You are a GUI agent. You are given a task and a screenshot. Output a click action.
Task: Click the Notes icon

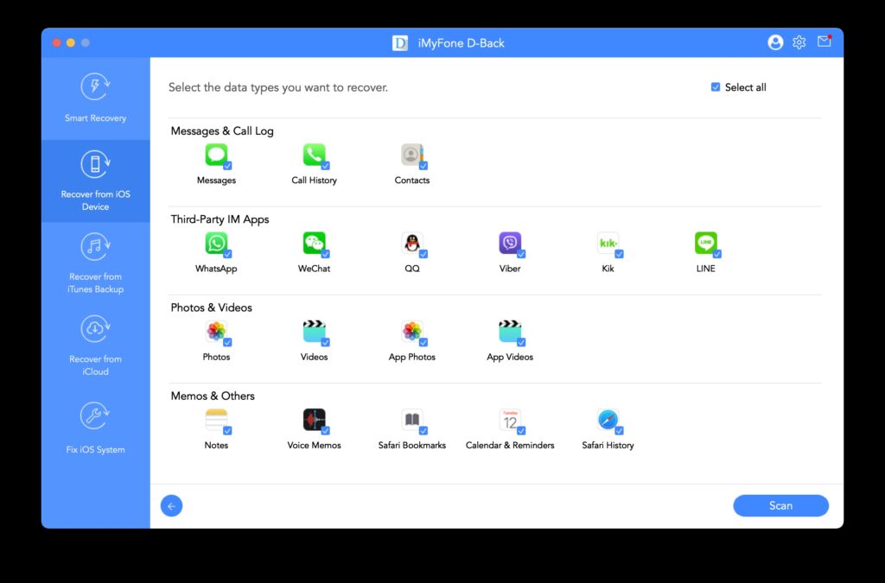(216, 420)
